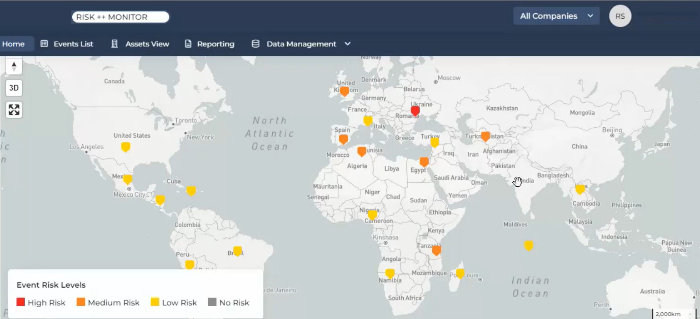Switch to the Assets View tab

coord(140,44)
